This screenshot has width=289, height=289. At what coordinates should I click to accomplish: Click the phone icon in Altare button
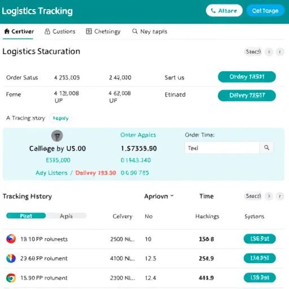(213, 11)
